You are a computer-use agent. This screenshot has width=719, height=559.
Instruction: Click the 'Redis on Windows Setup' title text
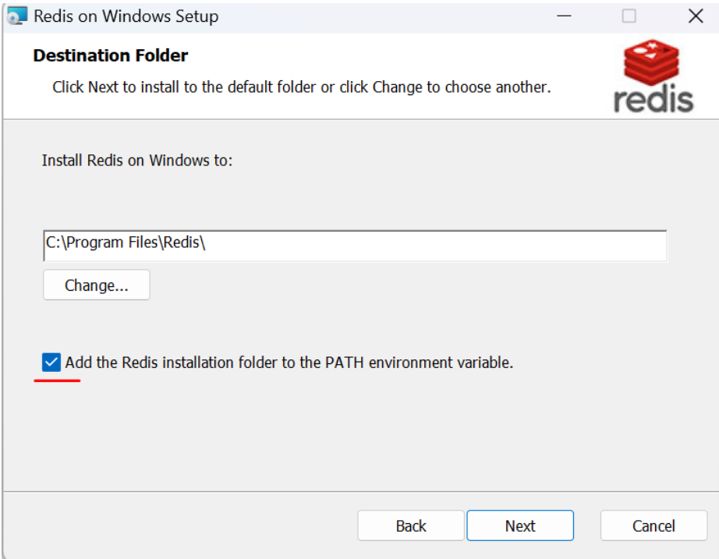(x=126, y=16)
